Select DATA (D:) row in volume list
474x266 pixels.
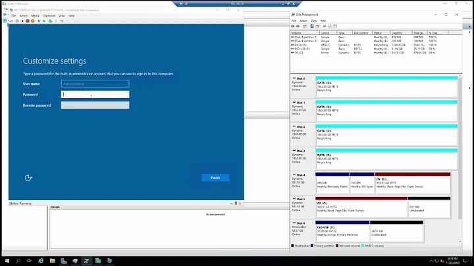click(x=364, y=45)
